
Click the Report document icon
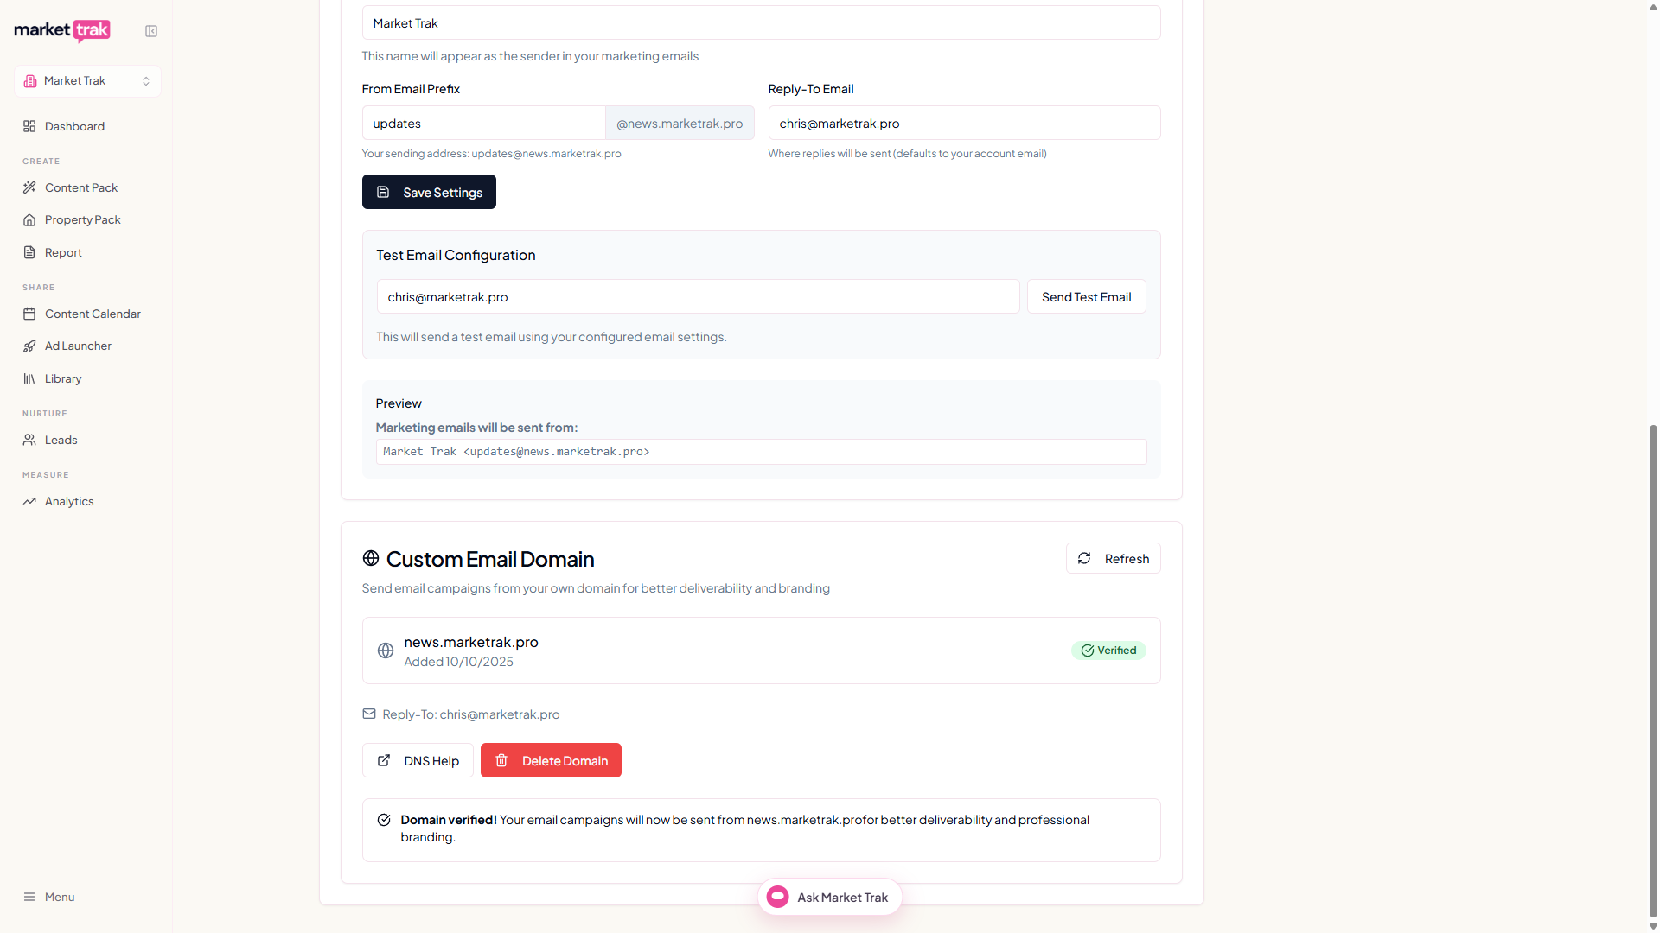[29, 252]
